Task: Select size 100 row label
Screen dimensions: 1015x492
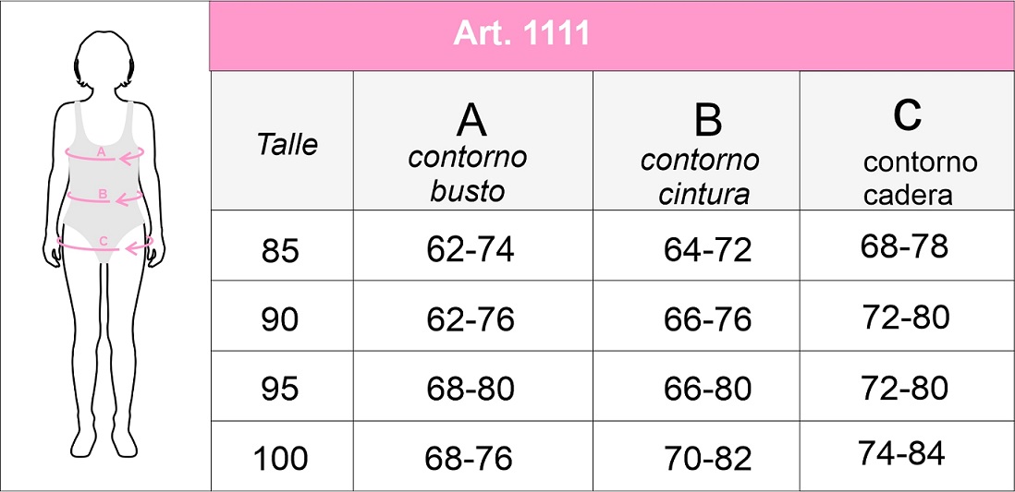Action: 280,459
